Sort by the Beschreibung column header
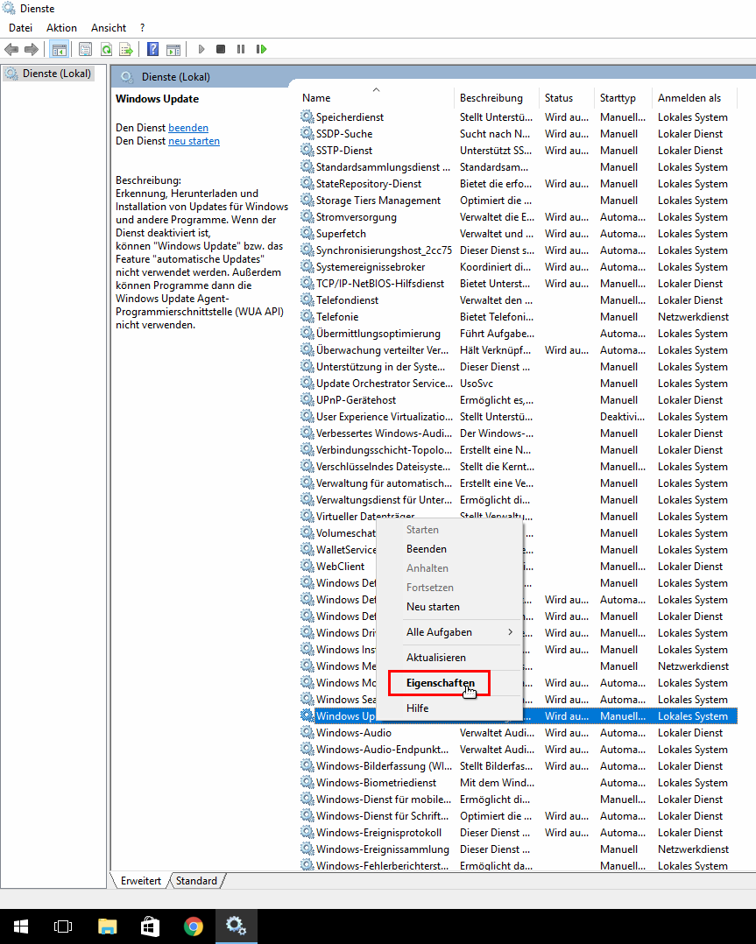The width and height of the screenshot is (756, 944). (497, 97)
